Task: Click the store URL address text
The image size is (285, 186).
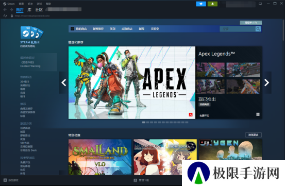Action: point(32,16)
